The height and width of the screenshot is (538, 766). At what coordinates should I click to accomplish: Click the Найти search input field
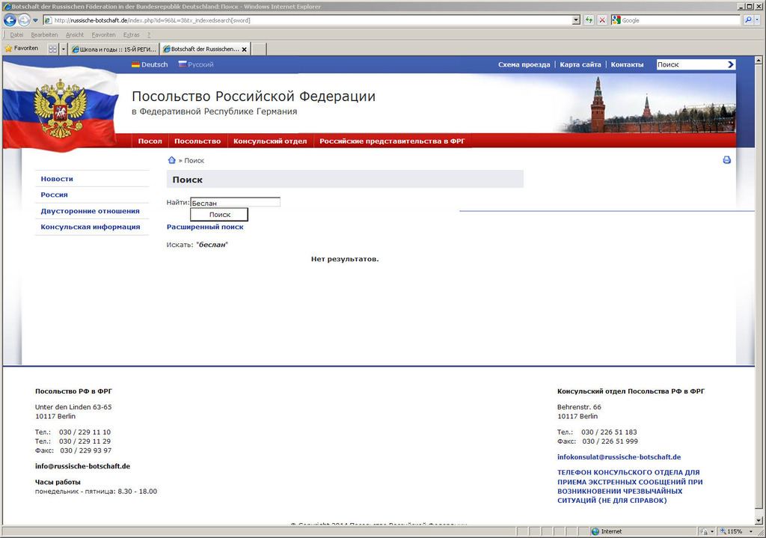pyautogui.click(x=235, y=202)
